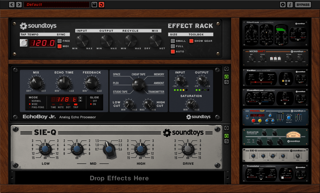Image resolution: width=320 pixels, height=193 pixels.
Task: Turn the SIE-Q DRIVE knob
Action: click(187, 149)
